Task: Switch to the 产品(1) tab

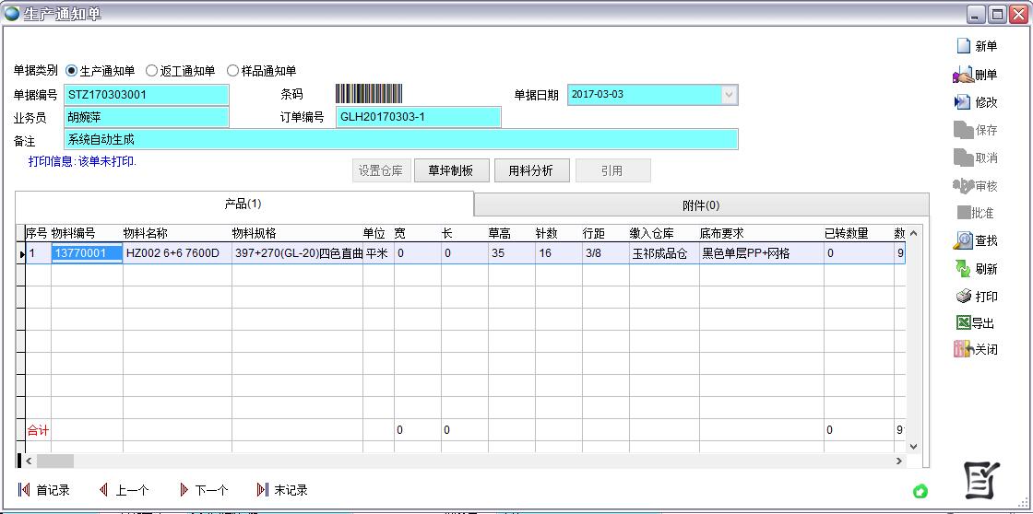Action: 243,204
